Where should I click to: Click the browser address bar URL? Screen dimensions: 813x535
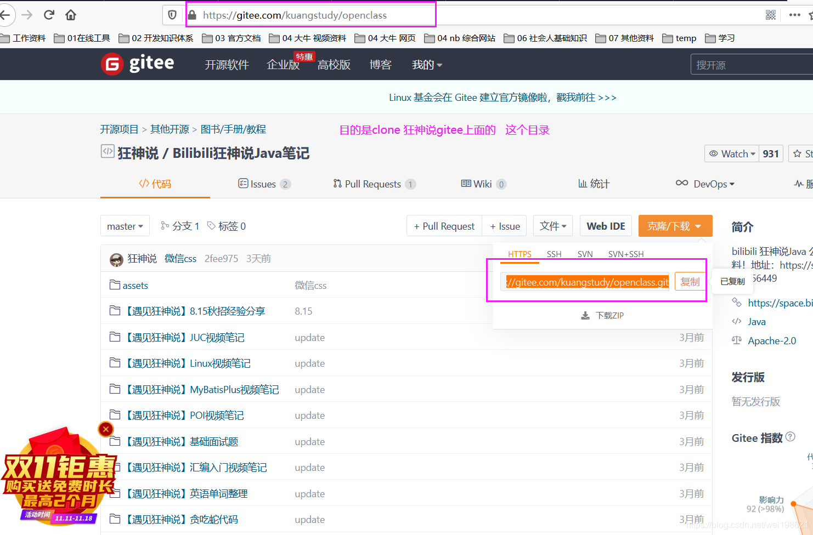pyautogui.click(x=295, y=15)
